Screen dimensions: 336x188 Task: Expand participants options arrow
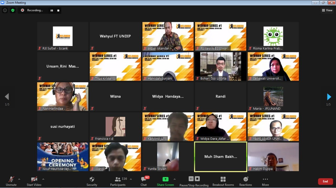tap(131, 179)
